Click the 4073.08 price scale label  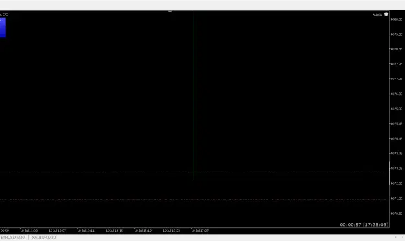coord(397,169)
